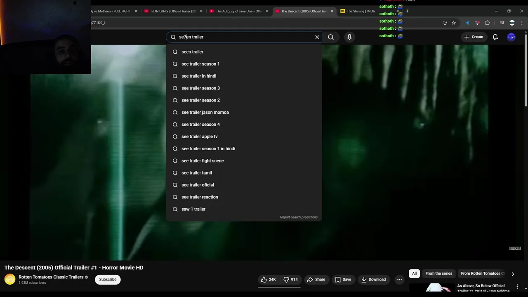Clear the search box with the X icon

pyautogui.click(x=317, y=37)
